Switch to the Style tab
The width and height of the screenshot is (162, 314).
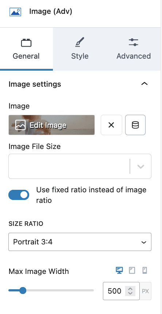pos(80,49)
